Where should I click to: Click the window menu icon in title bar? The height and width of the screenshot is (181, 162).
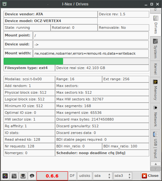(x=4, y=4)
